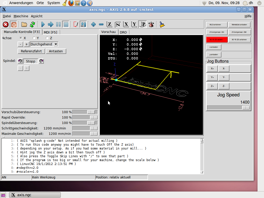
Task: Run the next line (step arrow)
Action: pyautogui.click(x=51, y=24)
